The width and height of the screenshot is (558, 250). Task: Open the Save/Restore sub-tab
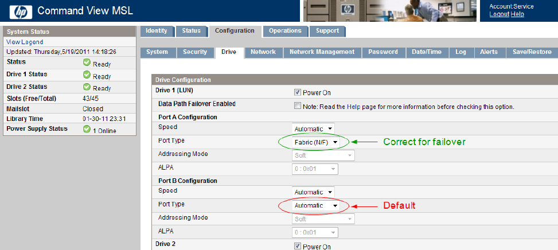(532, 52)
